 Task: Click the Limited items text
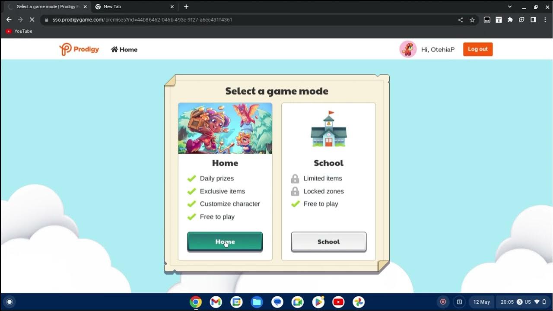[323, 178]
